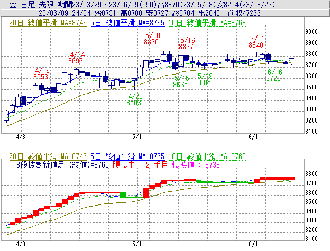Click the 転換値 : 8733 text
This screenshot has height=251, width=330.
click(196, 164)
